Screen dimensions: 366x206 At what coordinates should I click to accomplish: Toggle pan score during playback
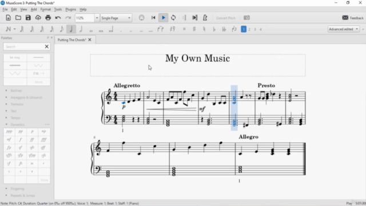194,18
